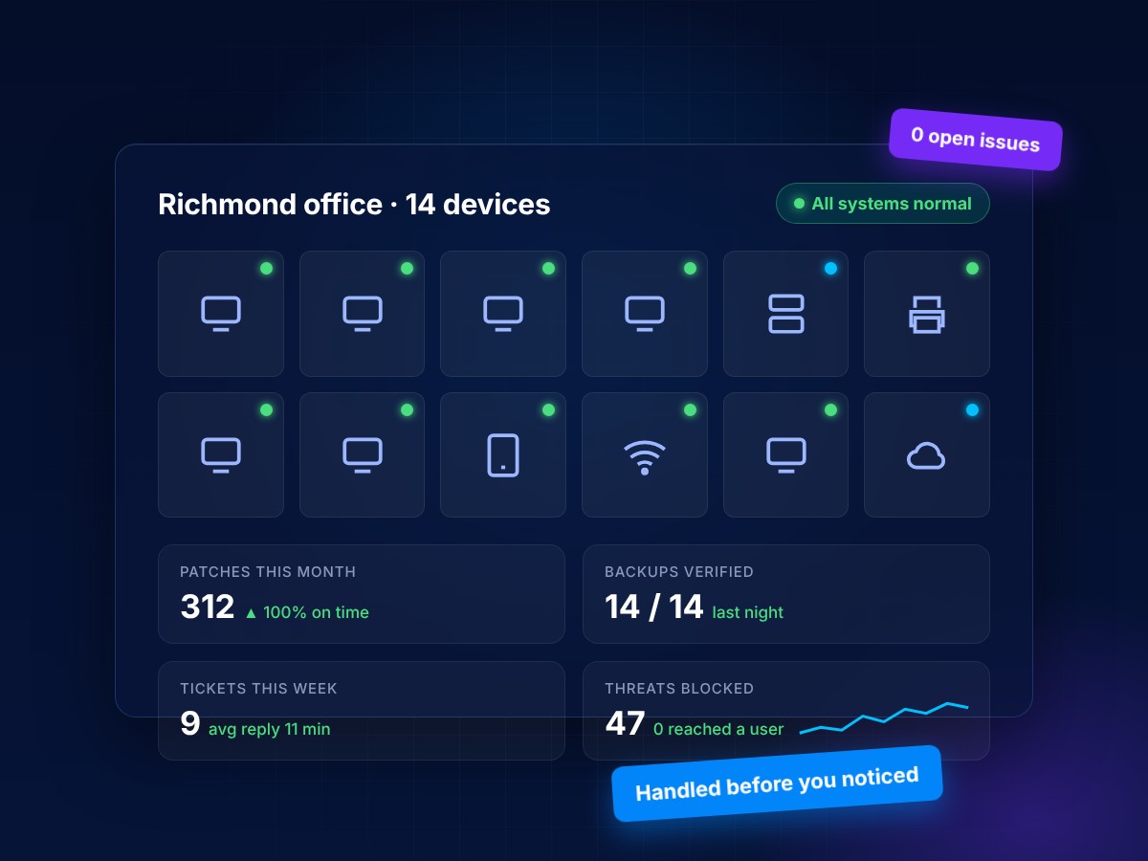1148x861 pixels.
Task: Click the BACKUPS VERIFIED label
Action: pos(679,572)
